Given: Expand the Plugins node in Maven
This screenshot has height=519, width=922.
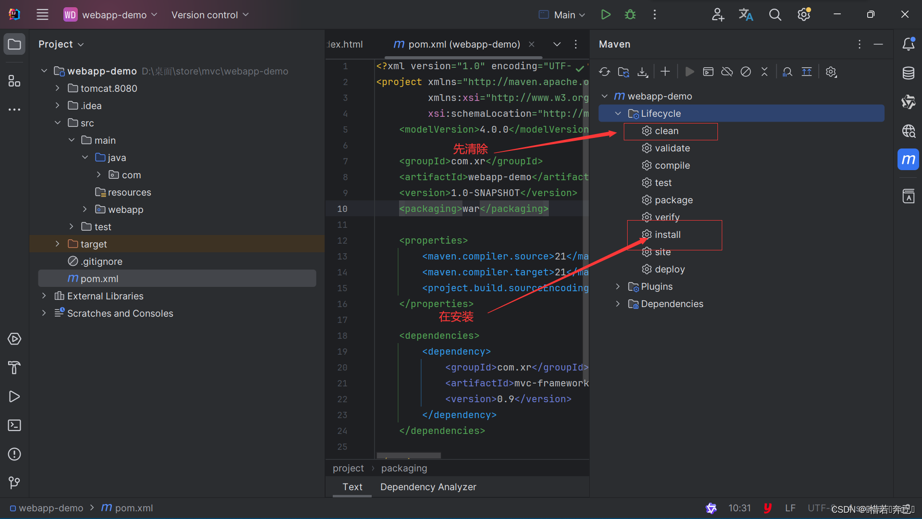Looking at the screenshot, I should pos(618,286).
